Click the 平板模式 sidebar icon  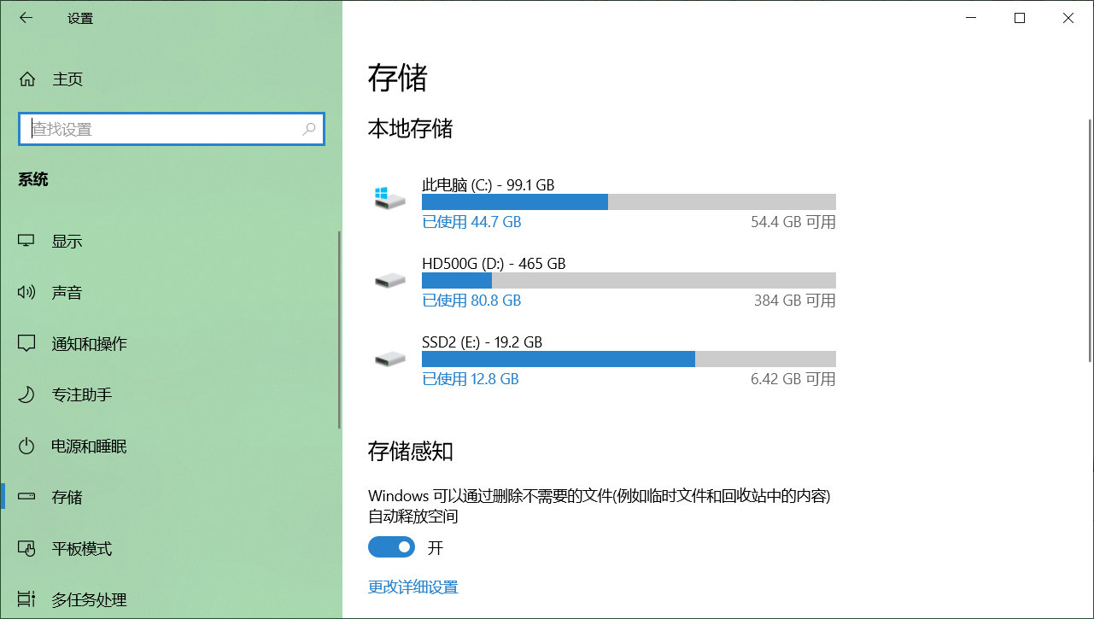[27, 548]
